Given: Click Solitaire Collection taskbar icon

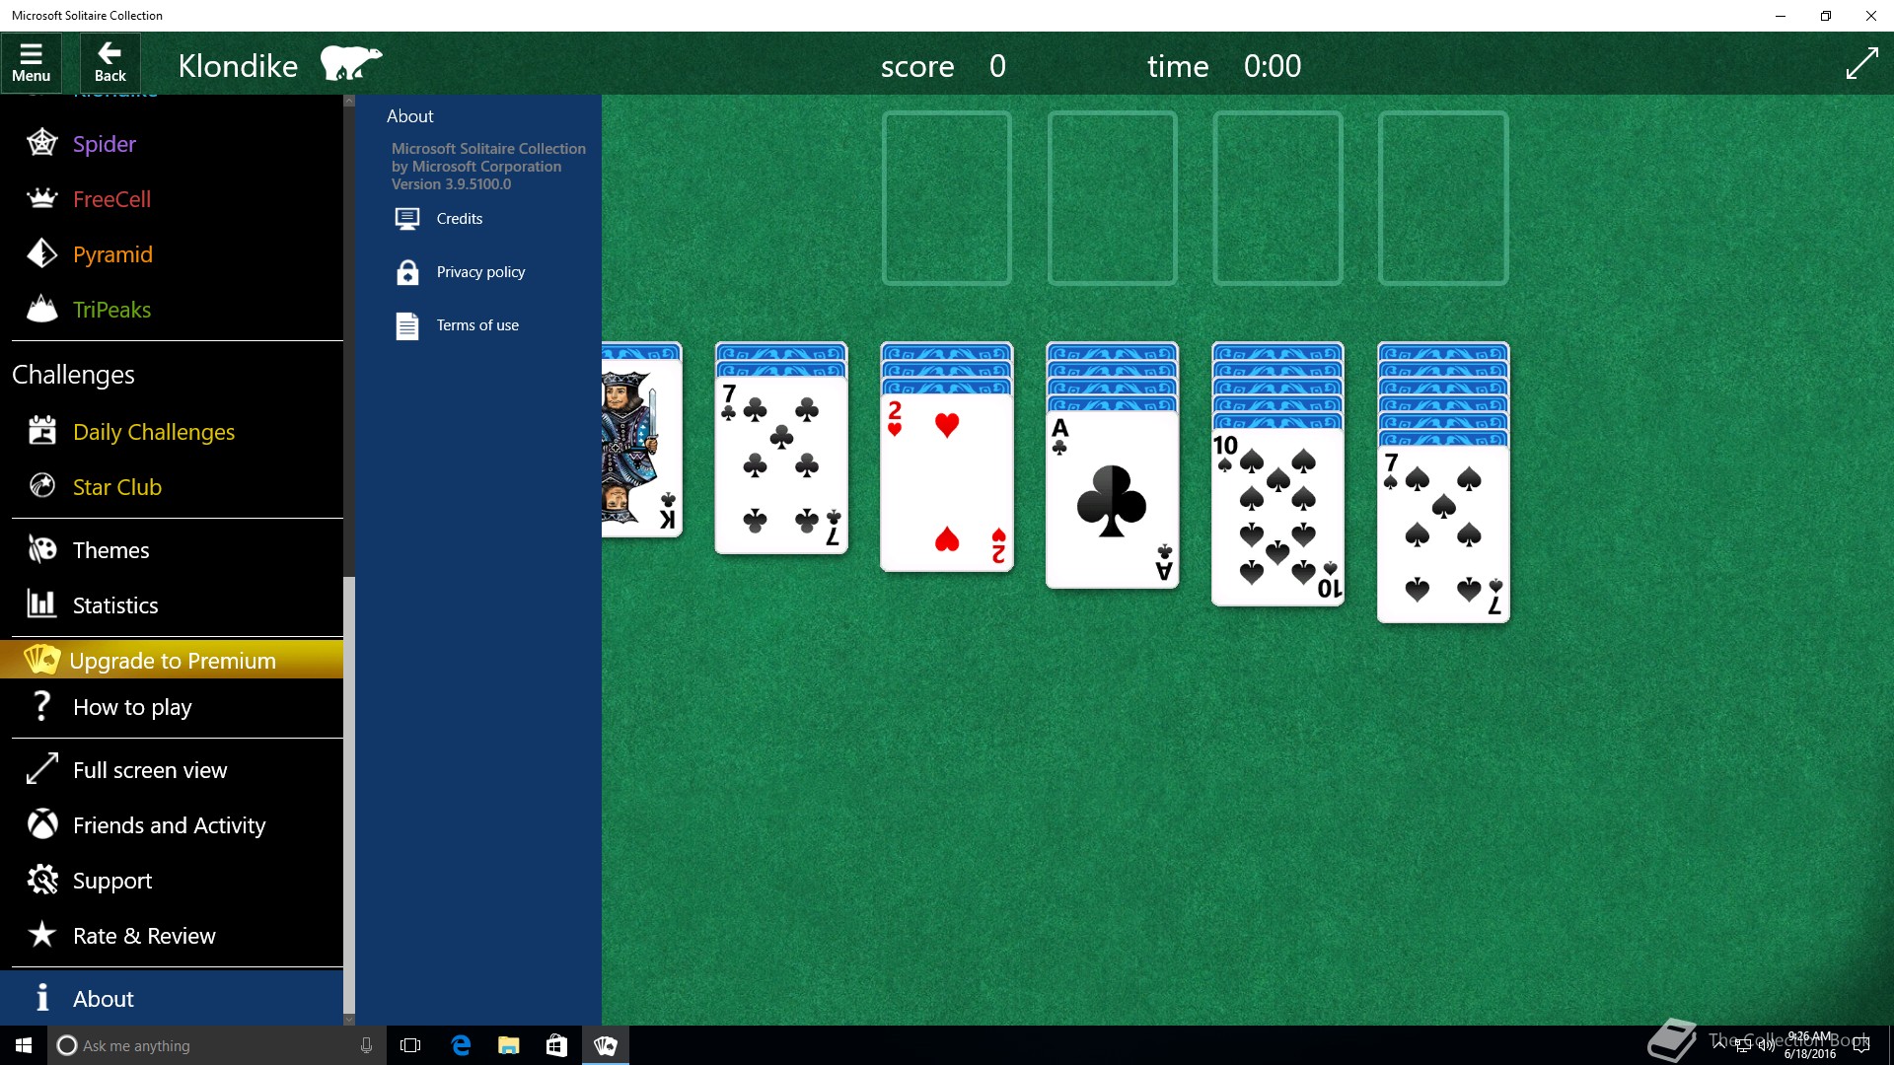Looking at the screenshot, I should click(x=605, y=1045).
